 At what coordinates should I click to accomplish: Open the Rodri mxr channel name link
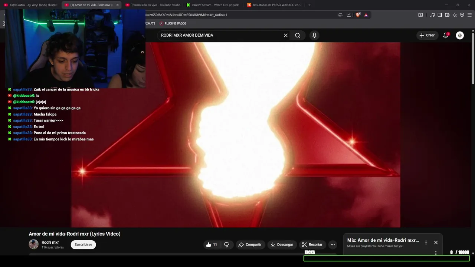pyautogui.click(x=50, y=243)
